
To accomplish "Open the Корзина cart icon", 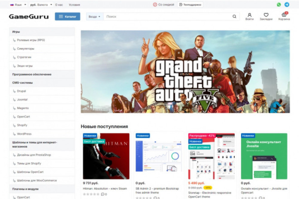I will (x=284, y=16).
